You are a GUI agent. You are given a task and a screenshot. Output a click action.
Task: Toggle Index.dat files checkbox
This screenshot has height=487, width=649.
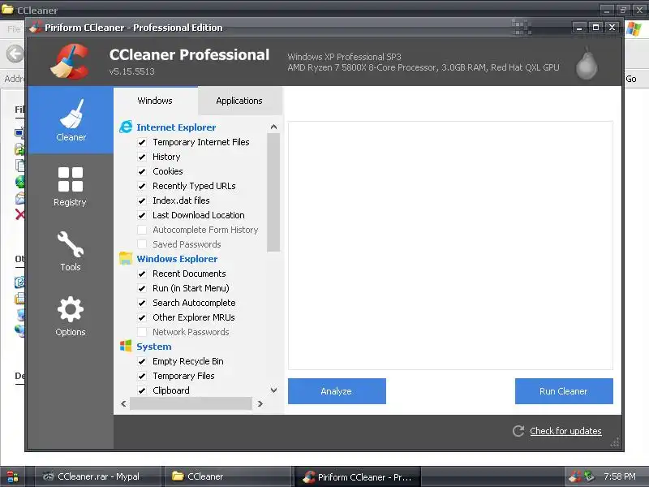142,200
